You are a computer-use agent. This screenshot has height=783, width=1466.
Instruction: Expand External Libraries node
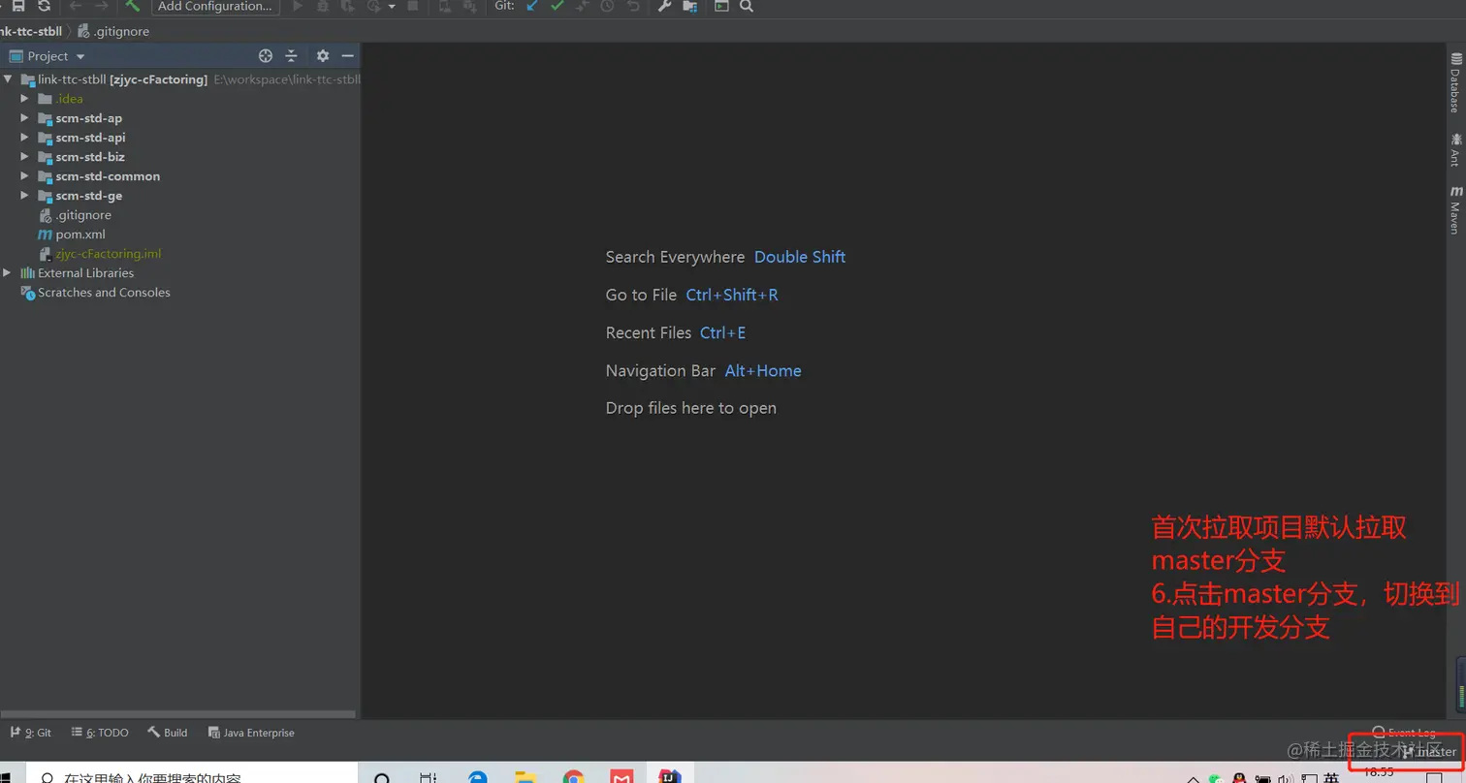pos(8,273)
